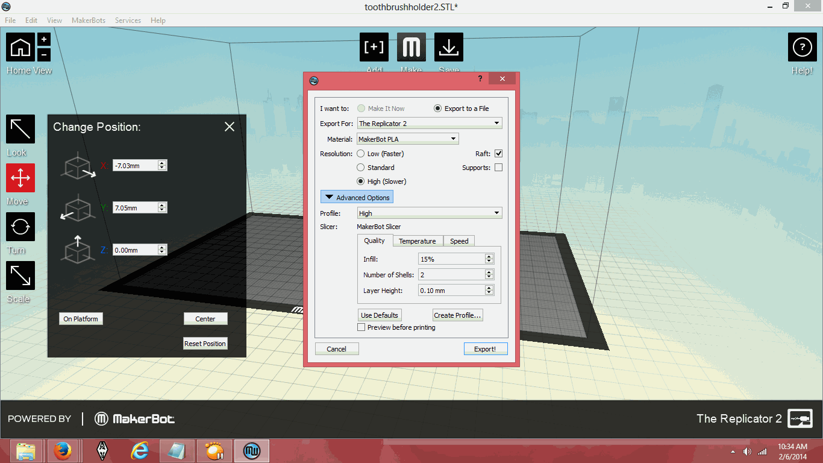Click the Replicator 2 connection status icon
Screen dimensions: 823x463
tap(801, 418)
